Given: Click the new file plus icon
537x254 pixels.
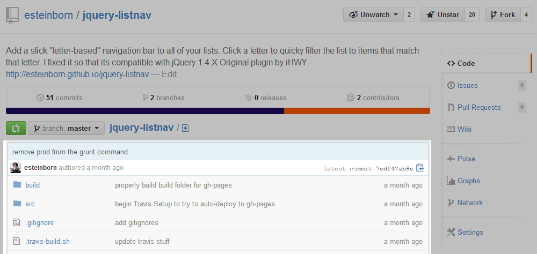Looking at the screenshot, I should tap(185, 129).
